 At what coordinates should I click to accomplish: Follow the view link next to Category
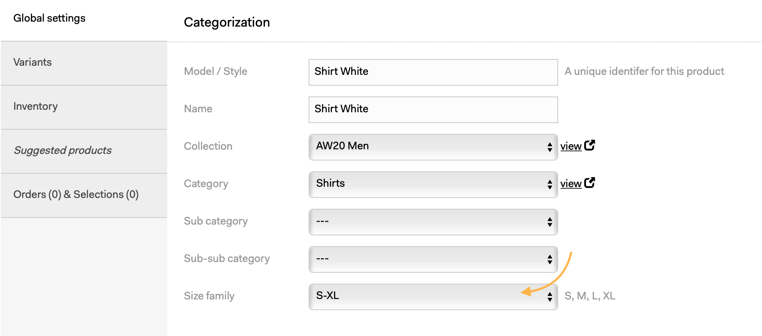[571, 184]
